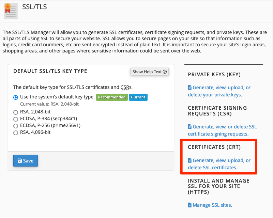Select the ECDSA P-256 key type
Screen dimensions: 273x218
click(15, 126)
